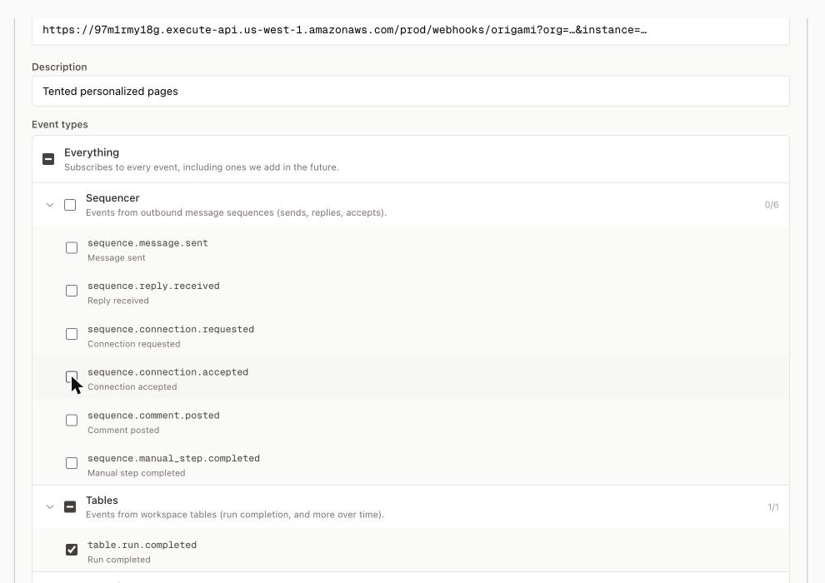
Task: Enable sequence.message.sent event
Action: point(72,247)
